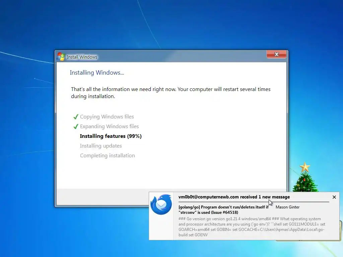Click the Thunderbird logo in the notification
This screenshot has width=343, height=257.
coord(161,204)
